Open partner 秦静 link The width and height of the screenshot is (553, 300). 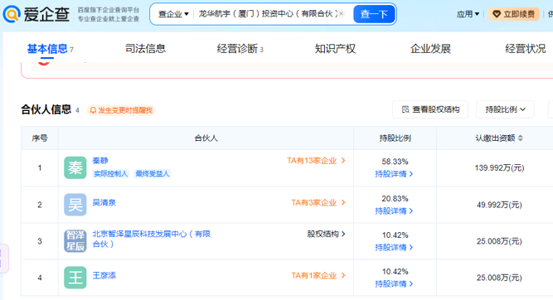pos(100,161)
